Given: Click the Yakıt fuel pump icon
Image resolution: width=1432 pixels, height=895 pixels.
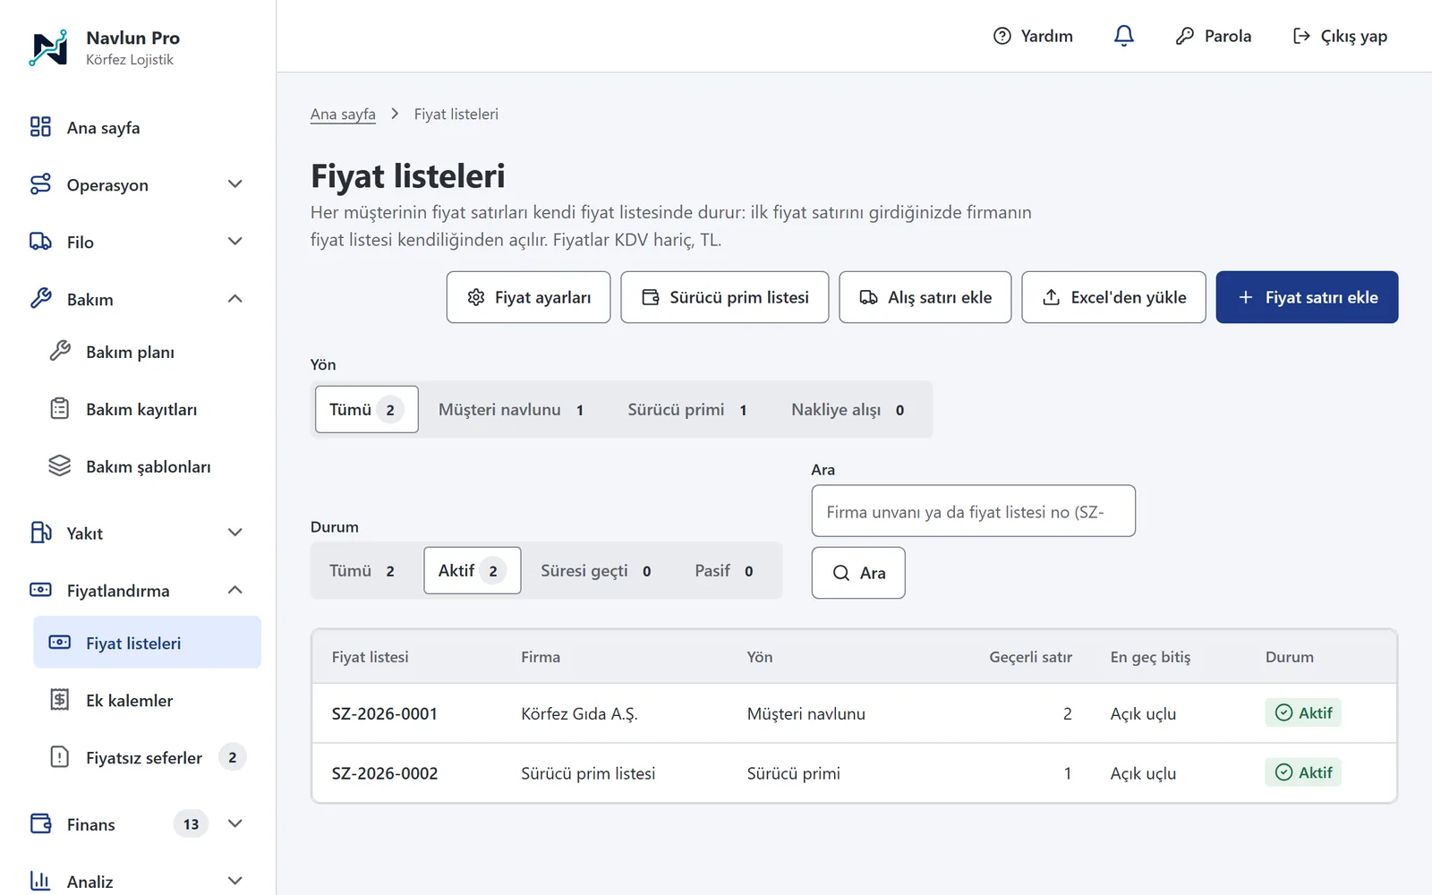Looking at the screenshot, I should tap(40, 533).
